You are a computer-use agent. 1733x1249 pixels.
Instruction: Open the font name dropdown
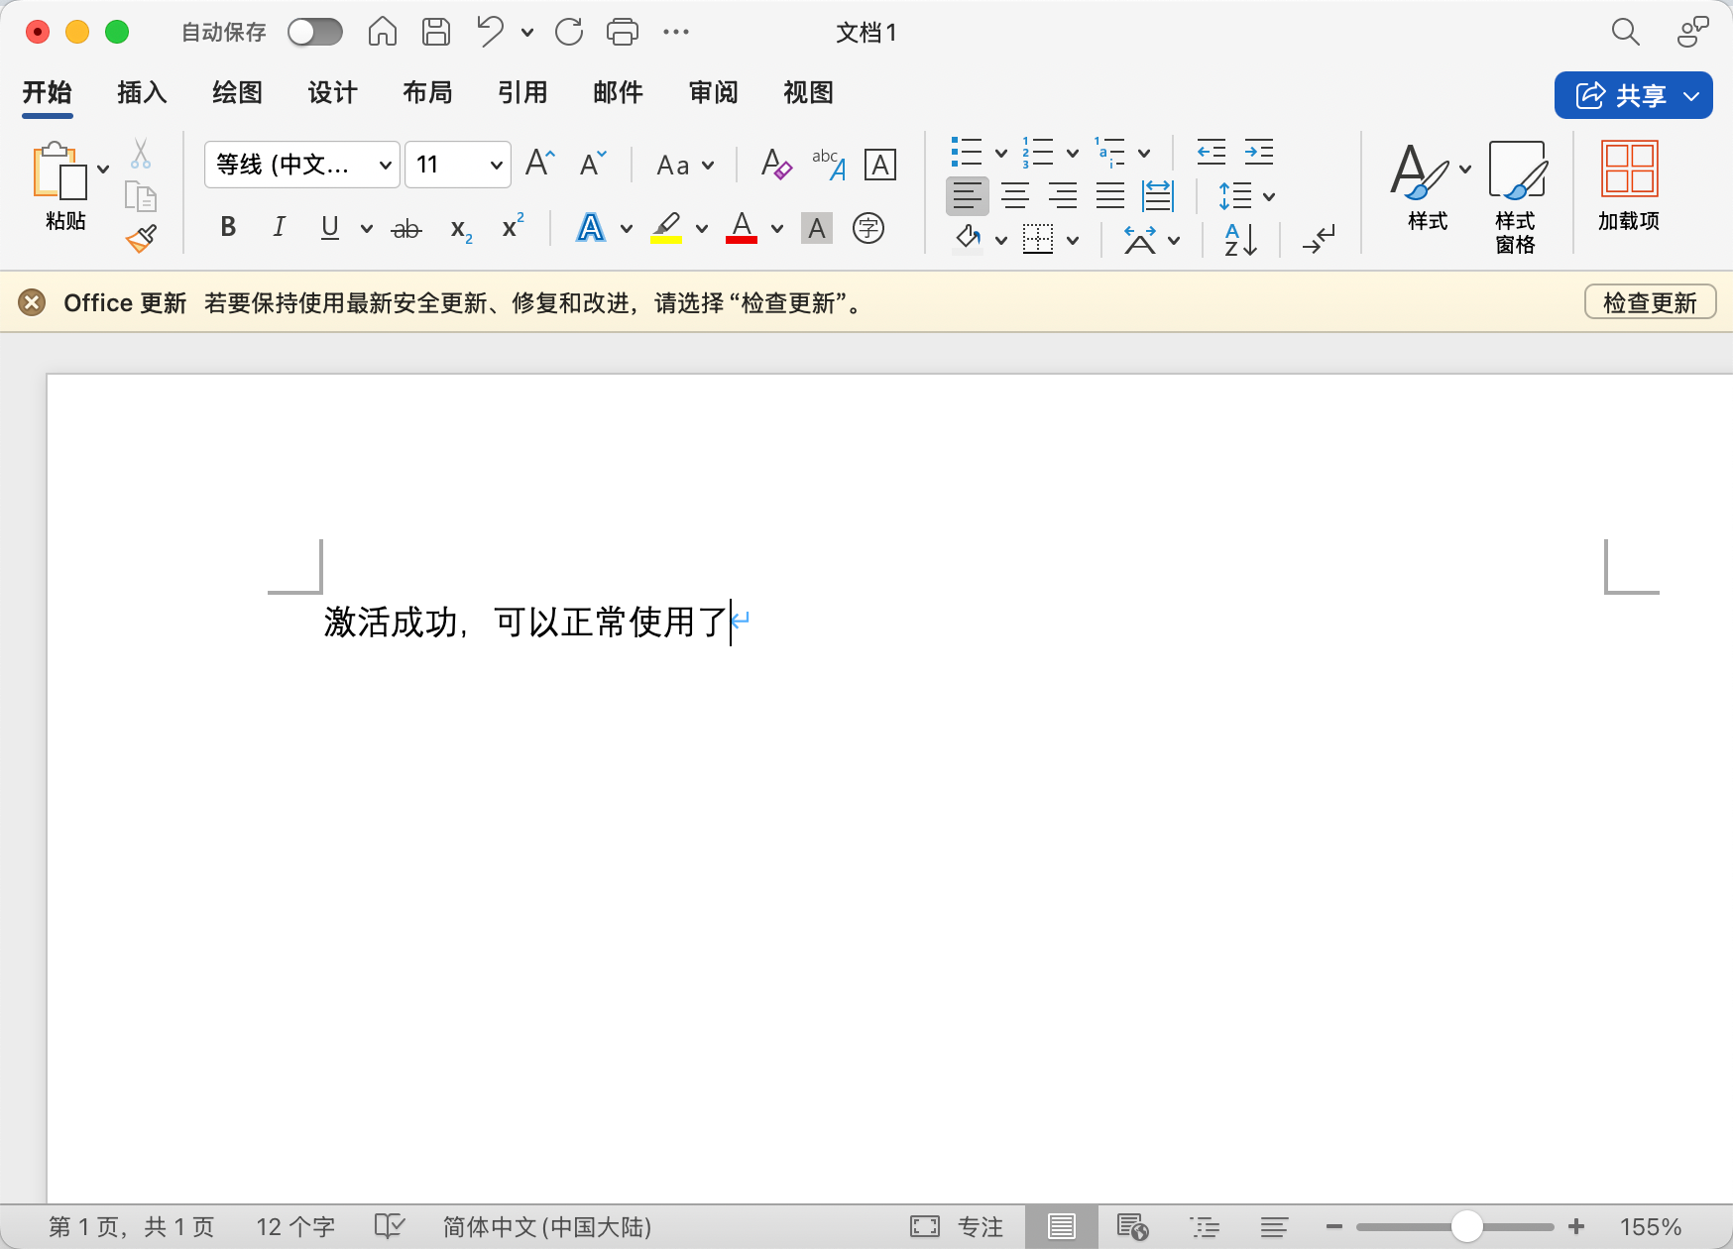[x=385, y=165]
